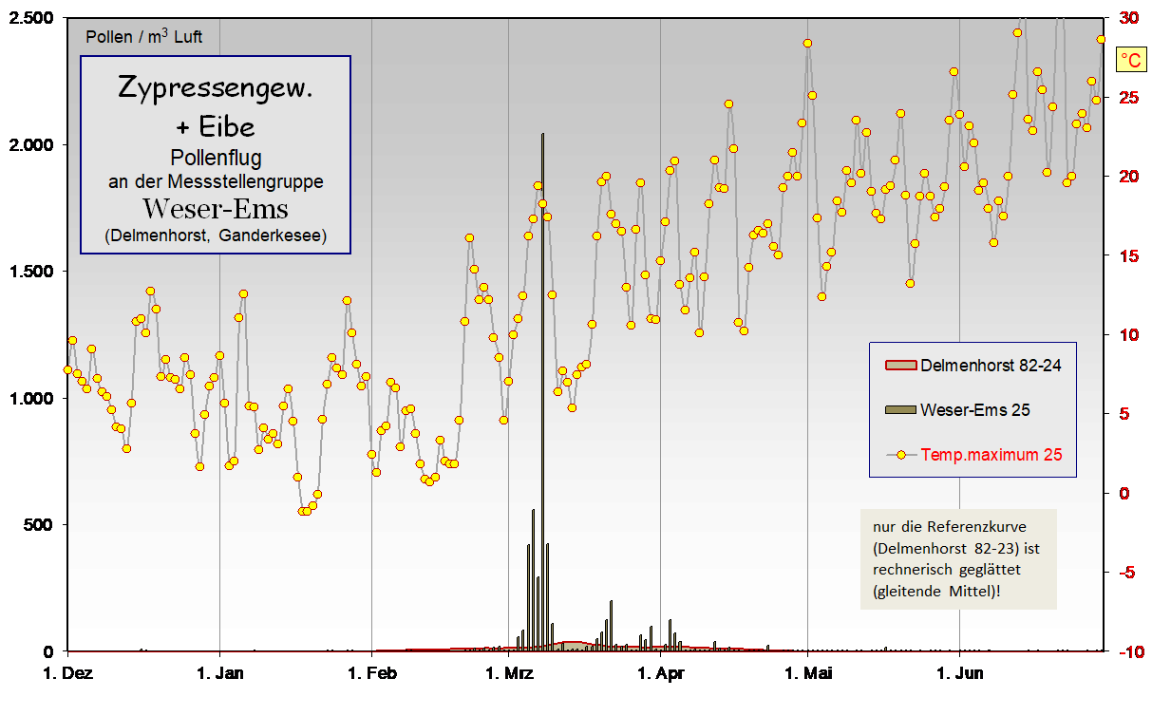Click the 30 value on temperature axis
The image size is (1152, 716).
click(x=1130, y=18)
